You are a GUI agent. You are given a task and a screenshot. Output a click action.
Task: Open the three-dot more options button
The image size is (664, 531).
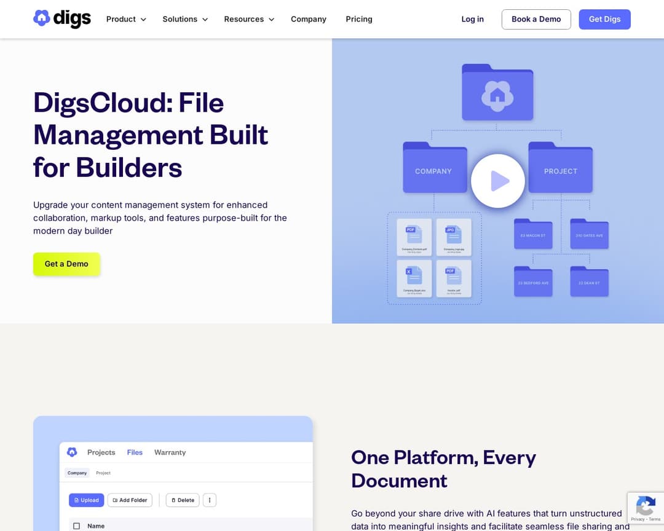[x=210, y=500]
